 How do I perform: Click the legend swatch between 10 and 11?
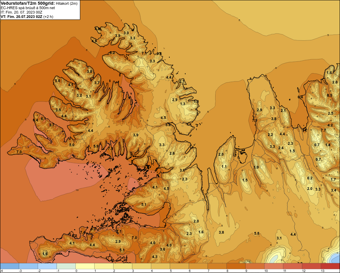tap(274, 266)
